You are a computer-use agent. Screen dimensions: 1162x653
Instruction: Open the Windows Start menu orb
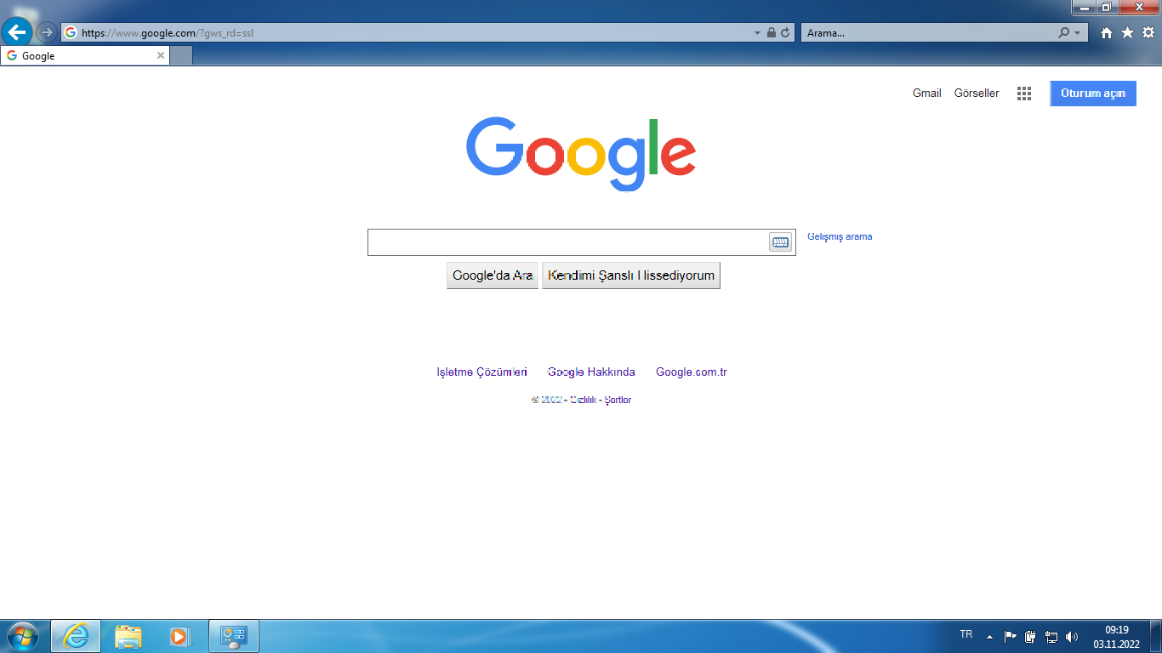[x=22, y=636]
